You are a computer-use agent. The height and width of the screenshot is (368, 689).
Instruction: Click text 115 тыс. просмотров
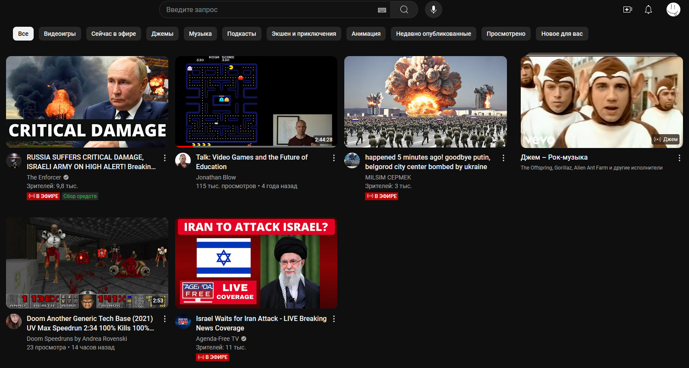click(x=226, y=186)
